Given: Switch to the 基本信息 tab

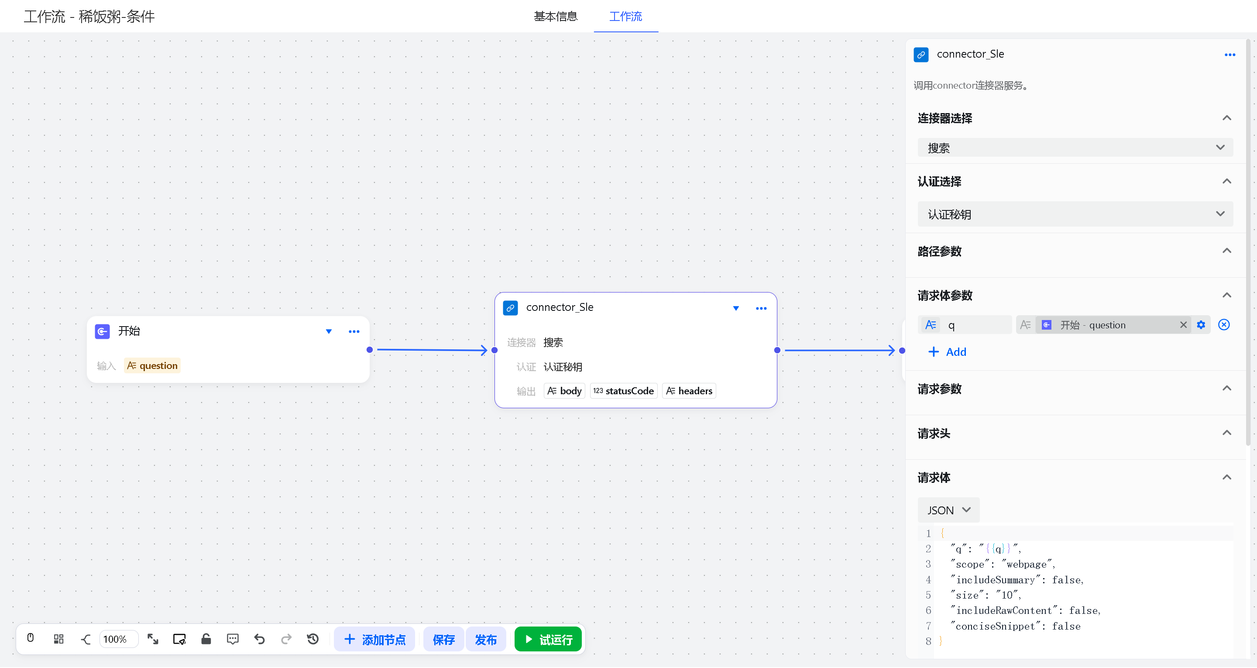Looking at the screenshot, I should (x=555, y=17).
